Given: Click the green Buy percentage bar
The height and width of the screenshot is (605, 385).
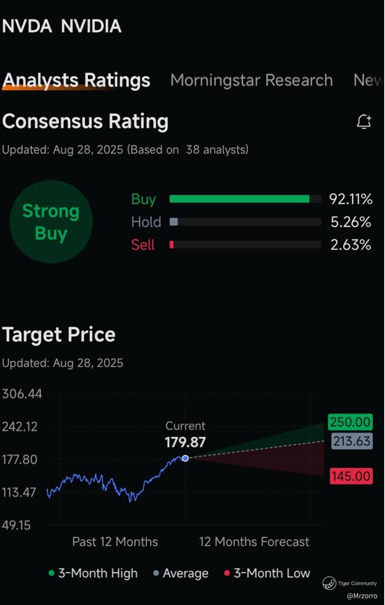Looking at the screenshot, I should (x=239, y=199).
